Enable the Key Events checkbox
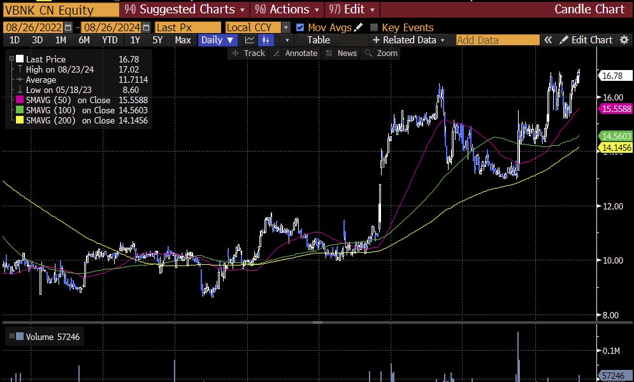The image size is (634, 382). pos(375,27)
